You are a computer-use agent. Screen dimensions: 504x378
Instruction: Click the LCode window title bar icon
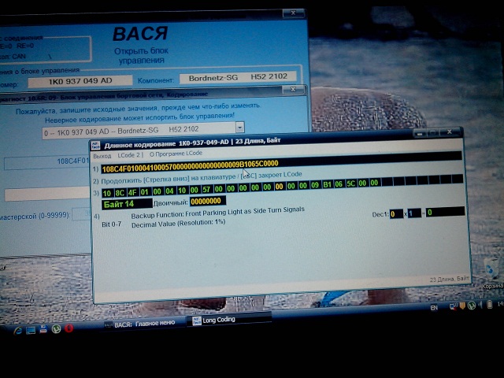pyautogui.click(x=95, y=146)
